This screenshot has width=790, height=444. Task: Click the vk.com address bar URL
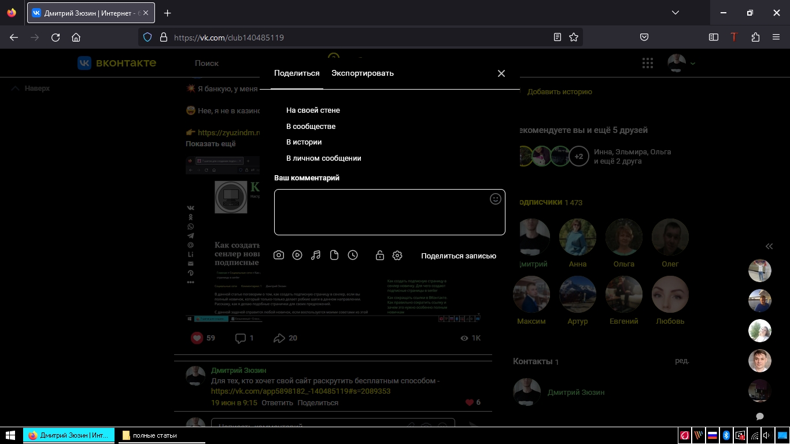[229, 38]
